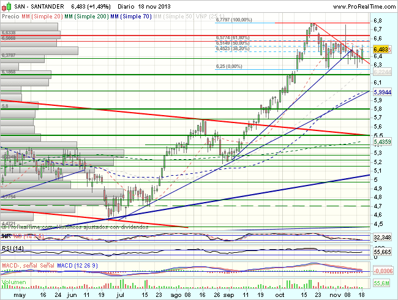Click the MACD (12 26 9) indicator label
398x300 pixels.
tap(77, 266)
